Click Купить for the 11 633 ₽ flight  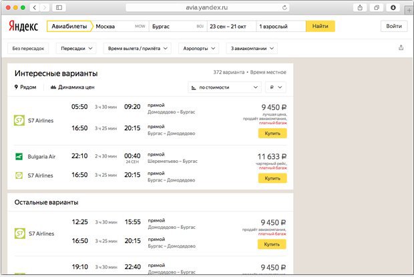click(272, 178)
